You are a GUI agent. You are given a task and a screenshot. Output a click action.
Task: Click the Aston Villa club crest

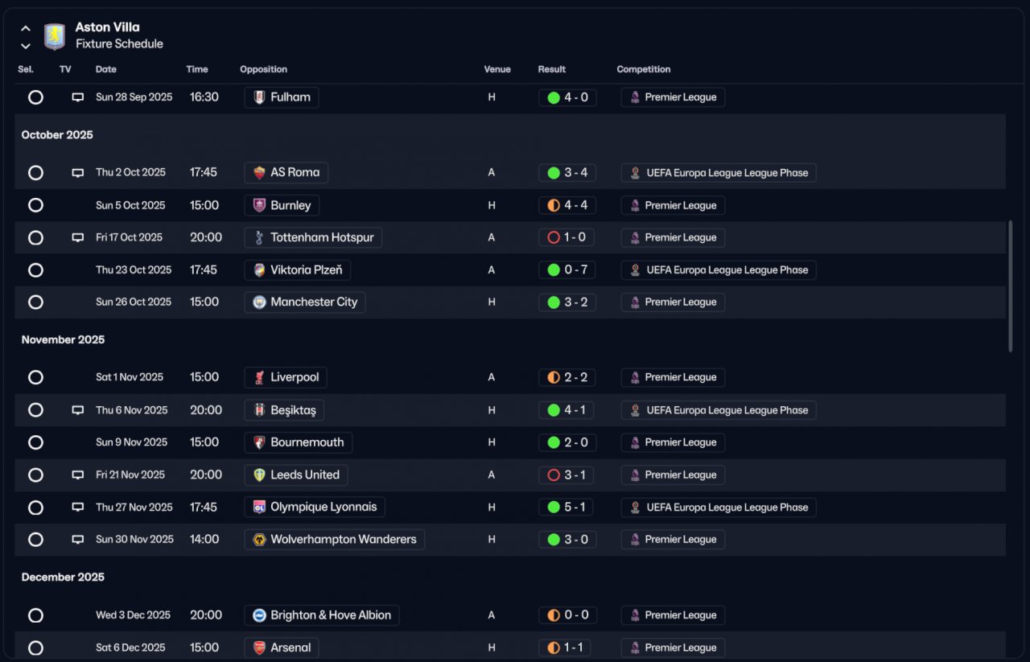coord(54,36)
